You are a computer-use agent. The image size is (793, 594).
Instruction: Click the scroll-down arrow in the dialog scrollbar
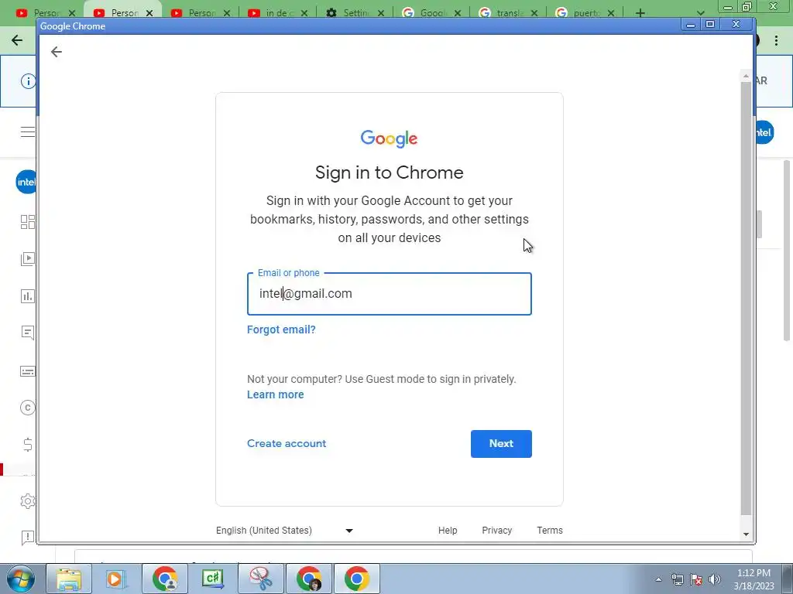pos(746,534)
